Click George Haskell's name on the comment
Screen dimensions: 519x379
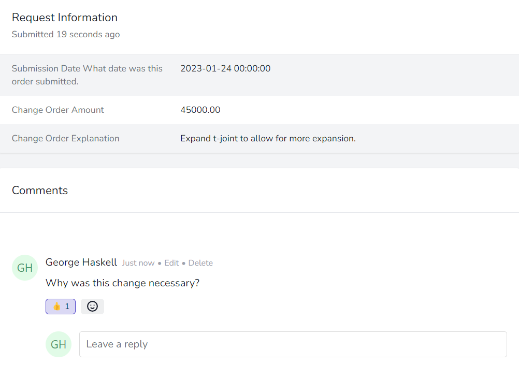pyautogui.click(x=81, y=263)
